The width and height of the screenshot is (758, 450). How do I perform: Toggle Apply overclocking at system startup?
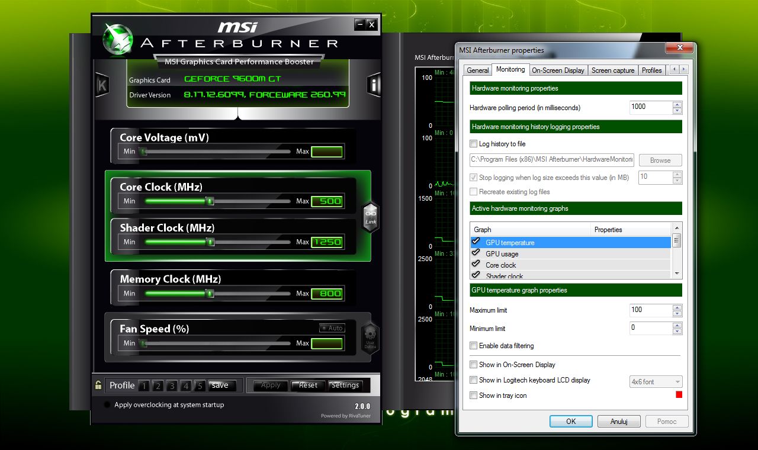click(107, 405)
